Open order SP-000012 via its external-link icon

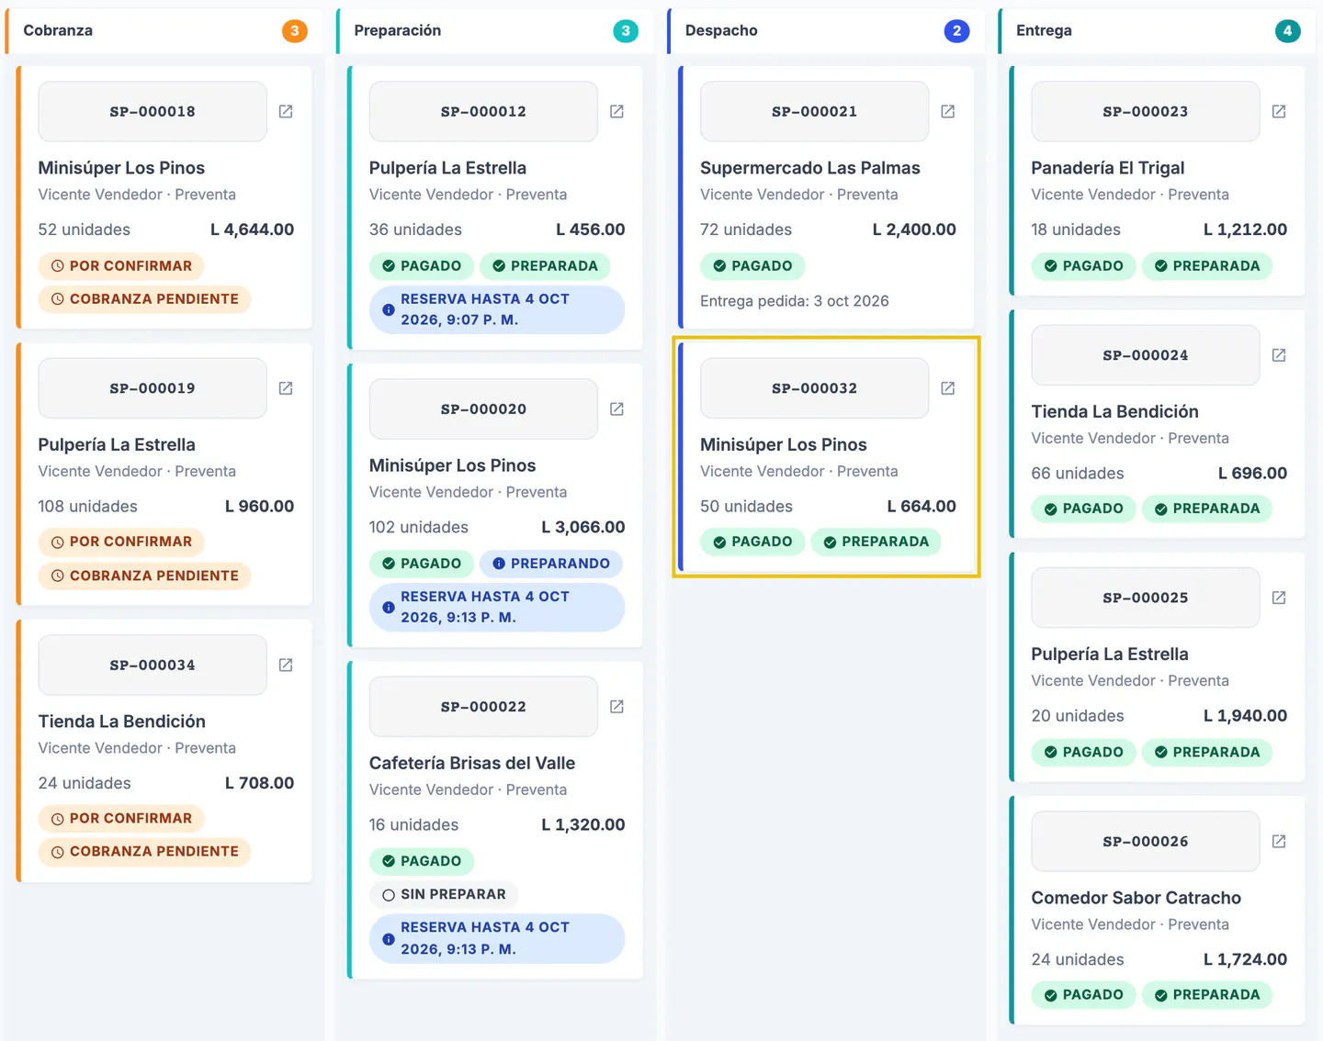point(616,111)
